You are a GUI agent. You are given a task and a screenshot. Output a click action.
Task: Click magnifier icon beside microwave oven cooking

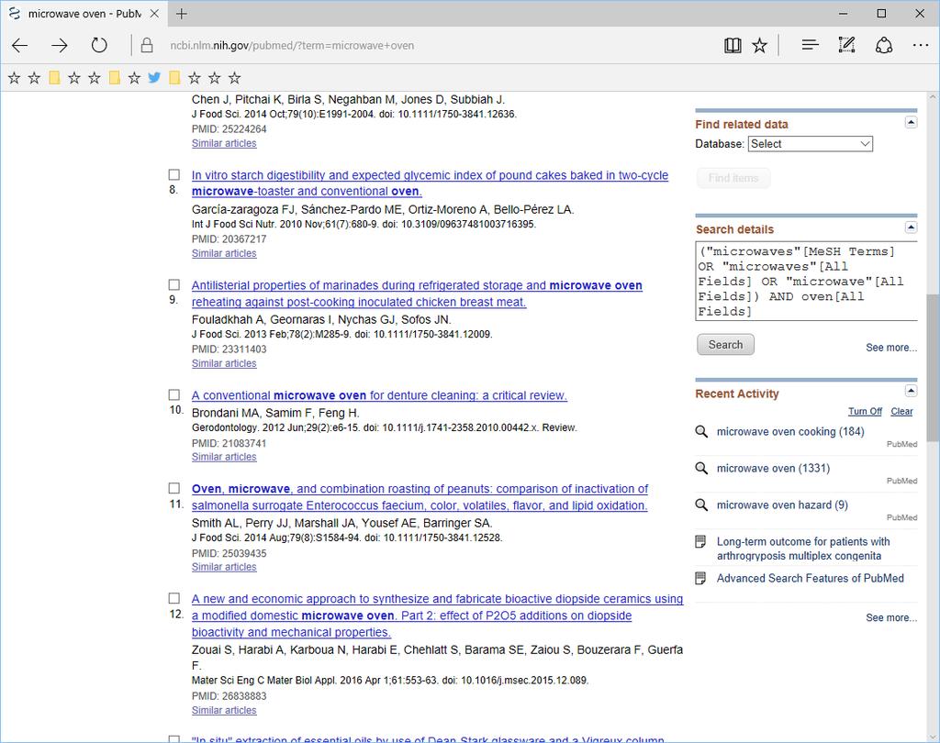pos(700,431)
